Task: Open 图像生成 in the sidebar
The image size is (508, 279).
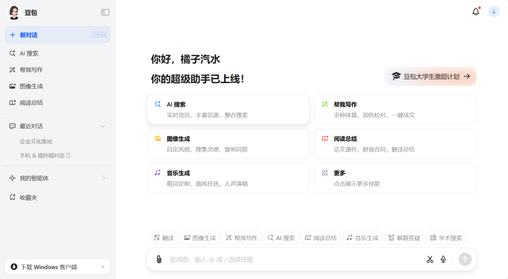Action: 58,86
